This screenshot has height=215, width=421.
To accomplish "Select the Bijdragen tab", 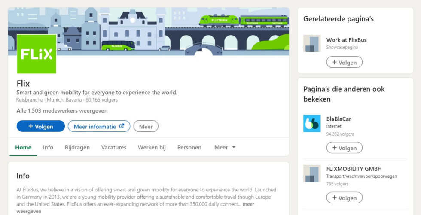I will tap(77, 147).
